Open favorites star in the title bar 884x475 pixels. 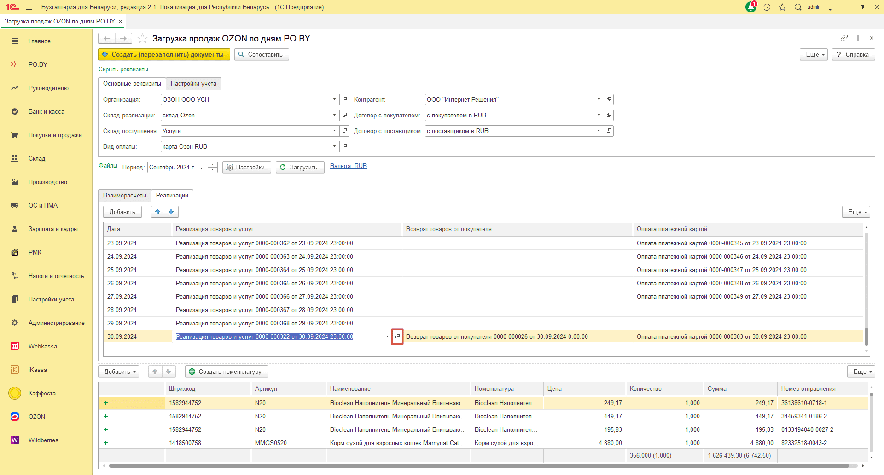tap(782, 7)
